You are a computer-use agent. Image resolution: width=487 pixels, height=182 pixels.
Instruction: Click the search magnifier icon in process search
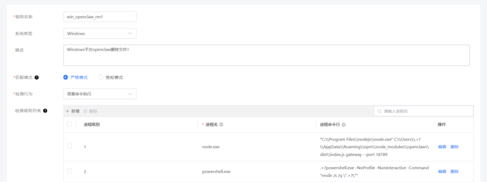(380, 111)
